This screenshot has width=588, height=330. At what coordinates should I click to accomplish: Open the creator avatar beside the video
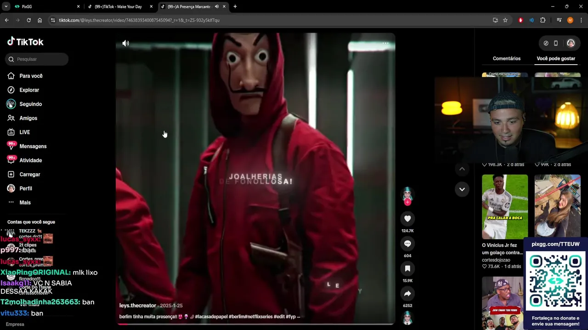[407, 195]
